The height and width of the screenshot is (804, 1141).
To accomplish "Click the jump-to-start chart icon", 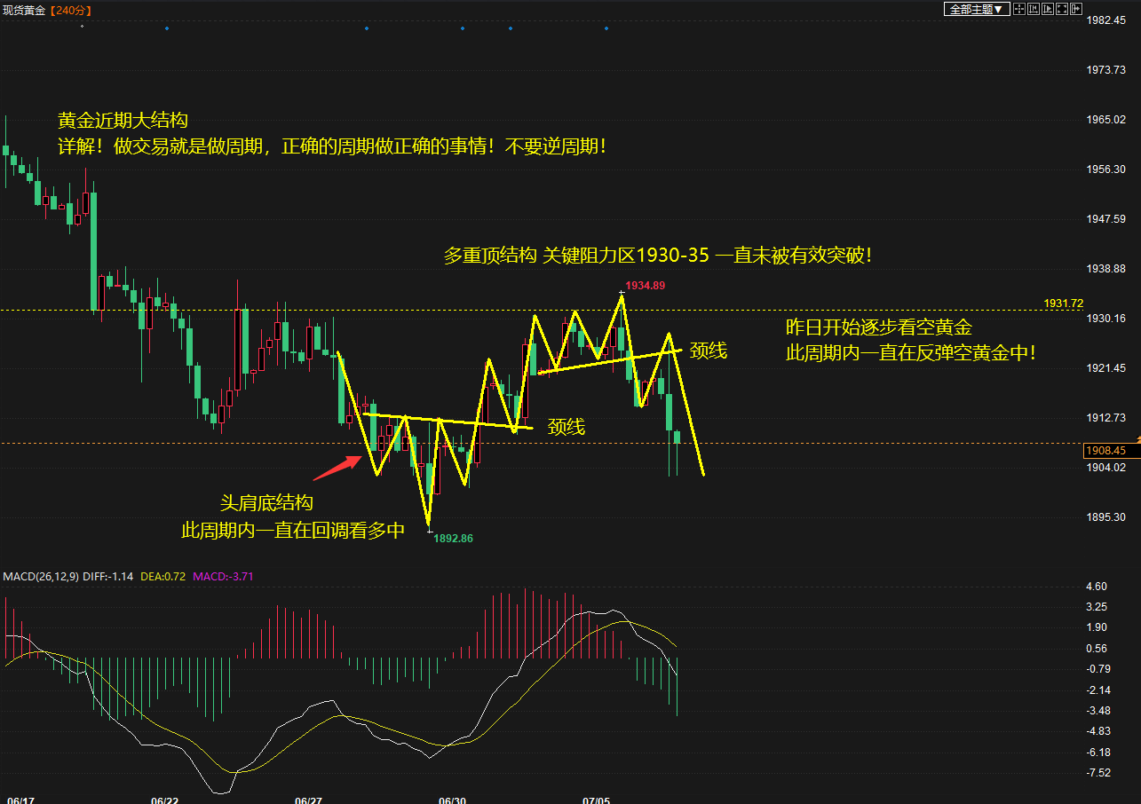I will [1034, 9].
